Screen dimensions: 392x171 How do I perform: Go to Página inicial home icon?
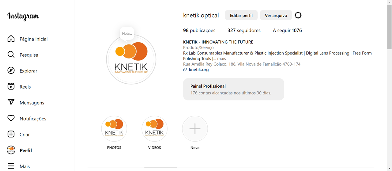(x=11, y=39)
